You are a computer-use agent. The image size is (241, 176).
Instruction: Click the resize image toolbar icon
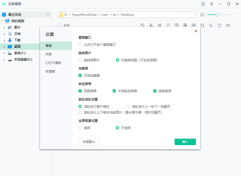[x=168, y=25]
